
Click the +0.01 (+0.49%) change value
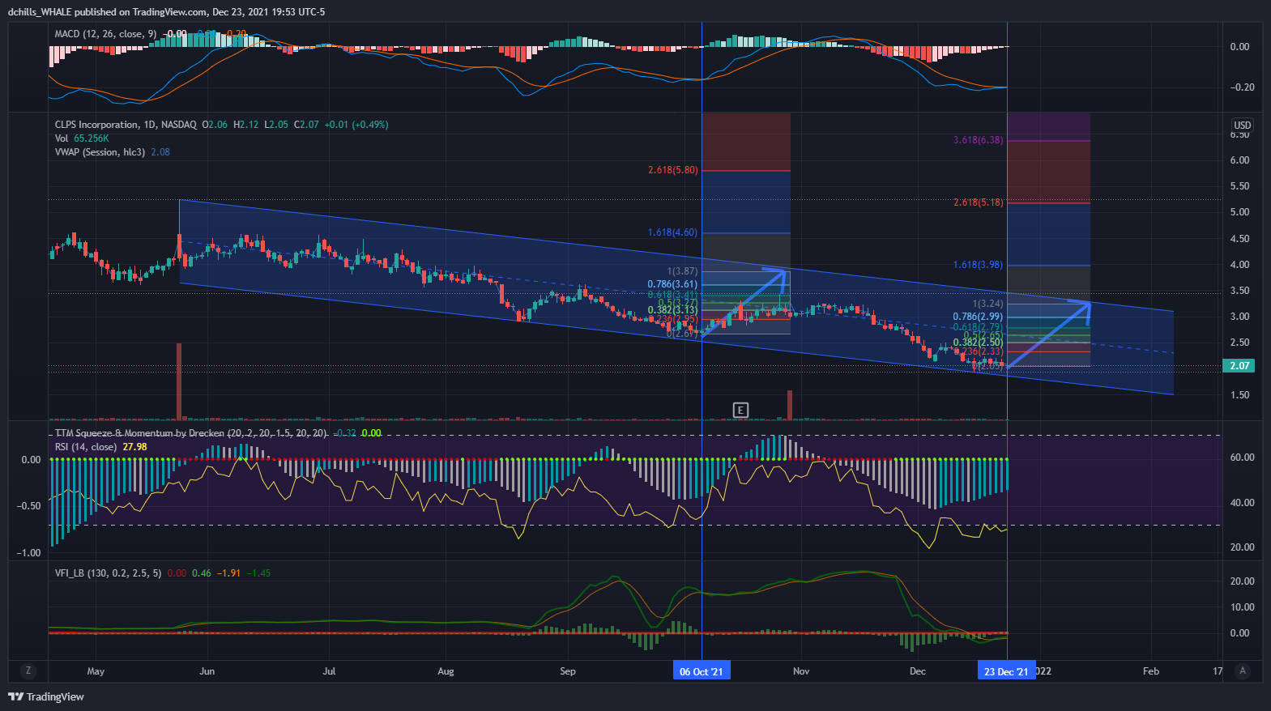click(356, 125)
